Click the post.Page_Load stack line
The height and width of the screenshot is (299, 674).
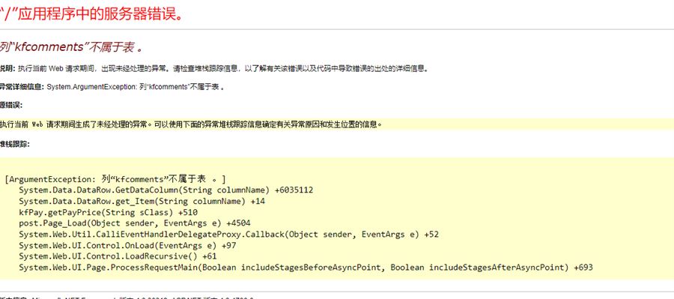coord(135,223)
